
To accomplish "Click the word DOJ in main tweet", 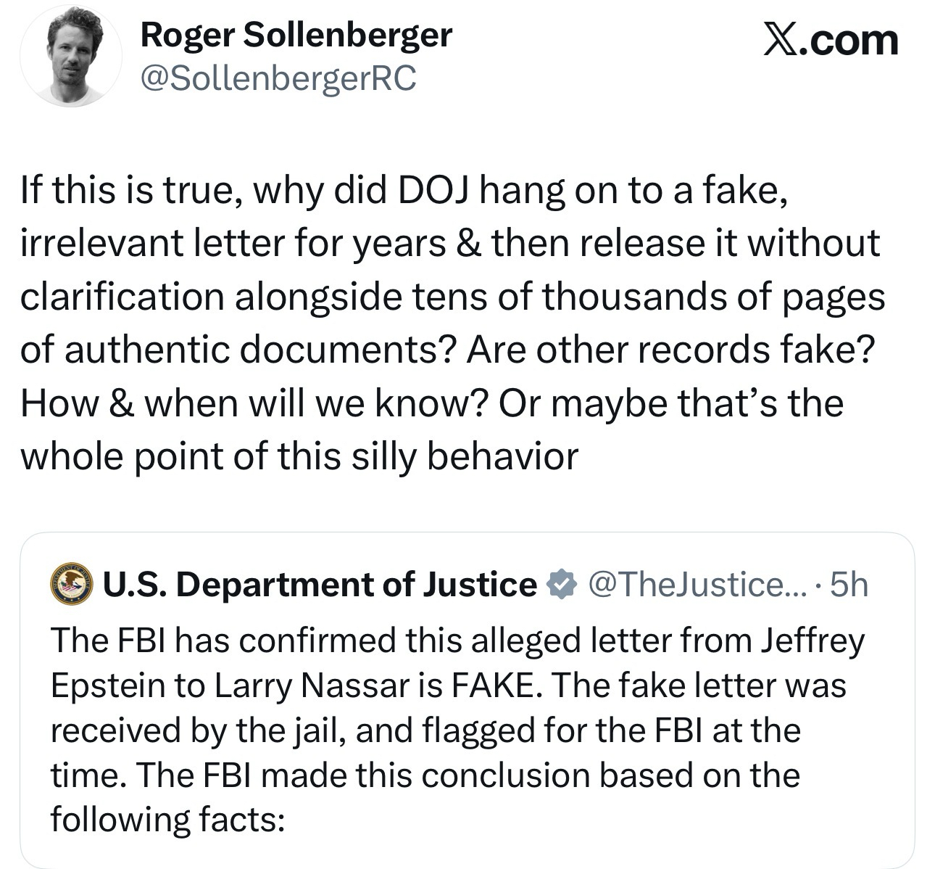I will pyautogui.click(x=432, y=190).
